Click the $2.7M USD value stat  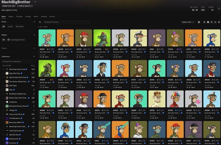click(195, 10)
